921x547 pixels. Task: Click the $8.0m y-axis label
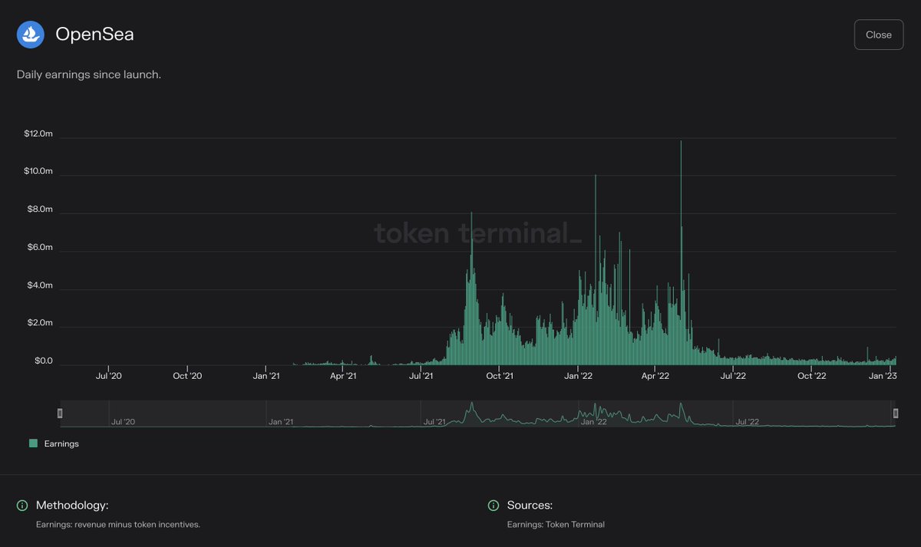click(40, 209)
